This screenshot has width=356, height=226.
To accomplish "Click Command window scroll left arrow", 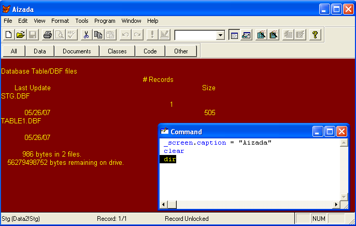I will (163, 205).
